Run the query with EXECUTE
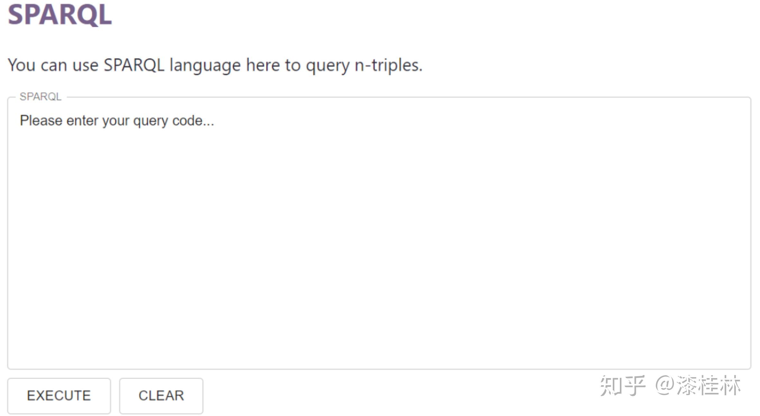 point(59,396)
